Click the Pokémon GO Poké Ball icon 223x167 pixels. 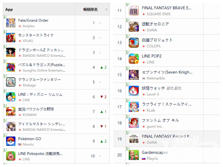coord(11,141)
